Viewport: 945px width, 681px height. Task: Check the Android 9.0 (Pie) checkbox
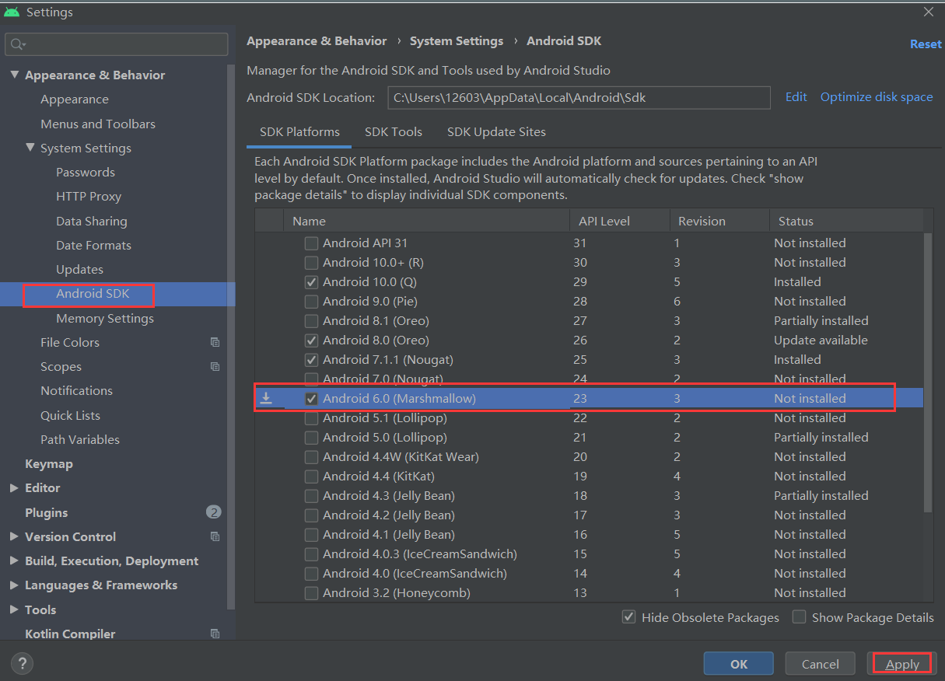[311, 301]
